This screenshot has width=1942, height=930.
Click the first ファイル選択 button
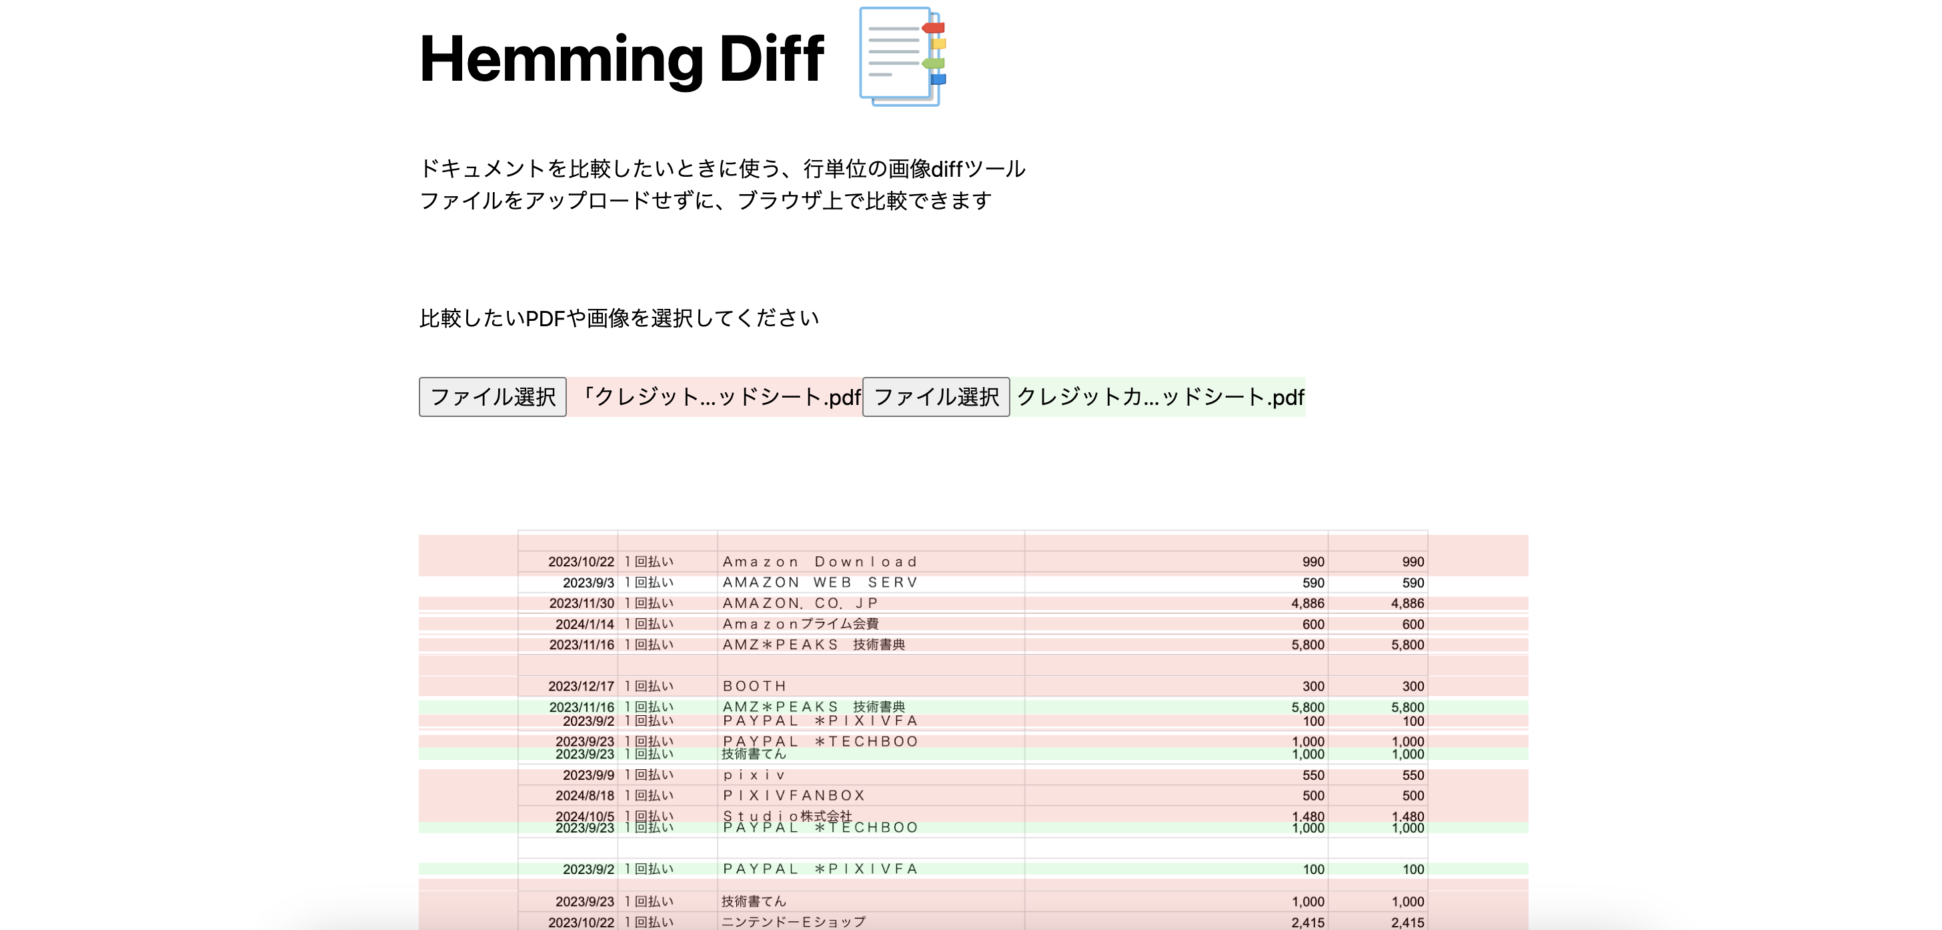(x=492, y=397)
